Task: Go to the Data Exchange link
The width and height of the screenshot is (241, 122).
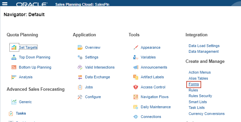Action: (98, 77)
